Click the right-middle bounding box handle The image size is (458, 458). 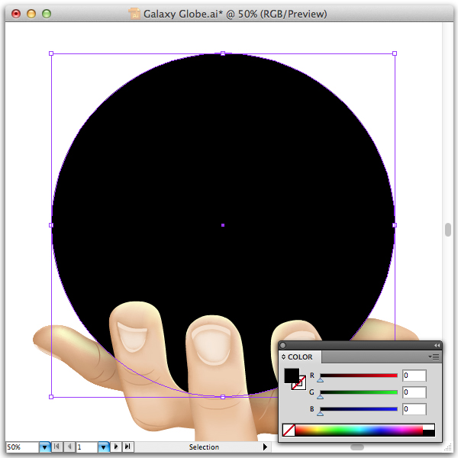[395, 225]
